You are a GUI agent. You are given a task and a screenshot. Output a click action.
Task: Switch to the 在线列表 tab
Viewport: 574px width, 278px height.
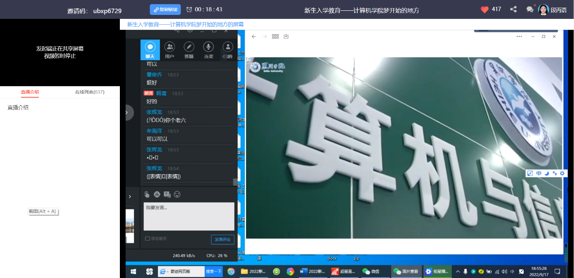pos(90,92)
